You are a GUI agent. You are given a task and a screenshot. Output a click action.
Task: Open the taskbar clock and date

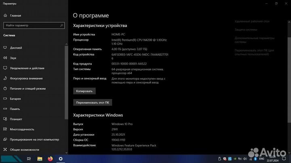(x=273, y=159)
